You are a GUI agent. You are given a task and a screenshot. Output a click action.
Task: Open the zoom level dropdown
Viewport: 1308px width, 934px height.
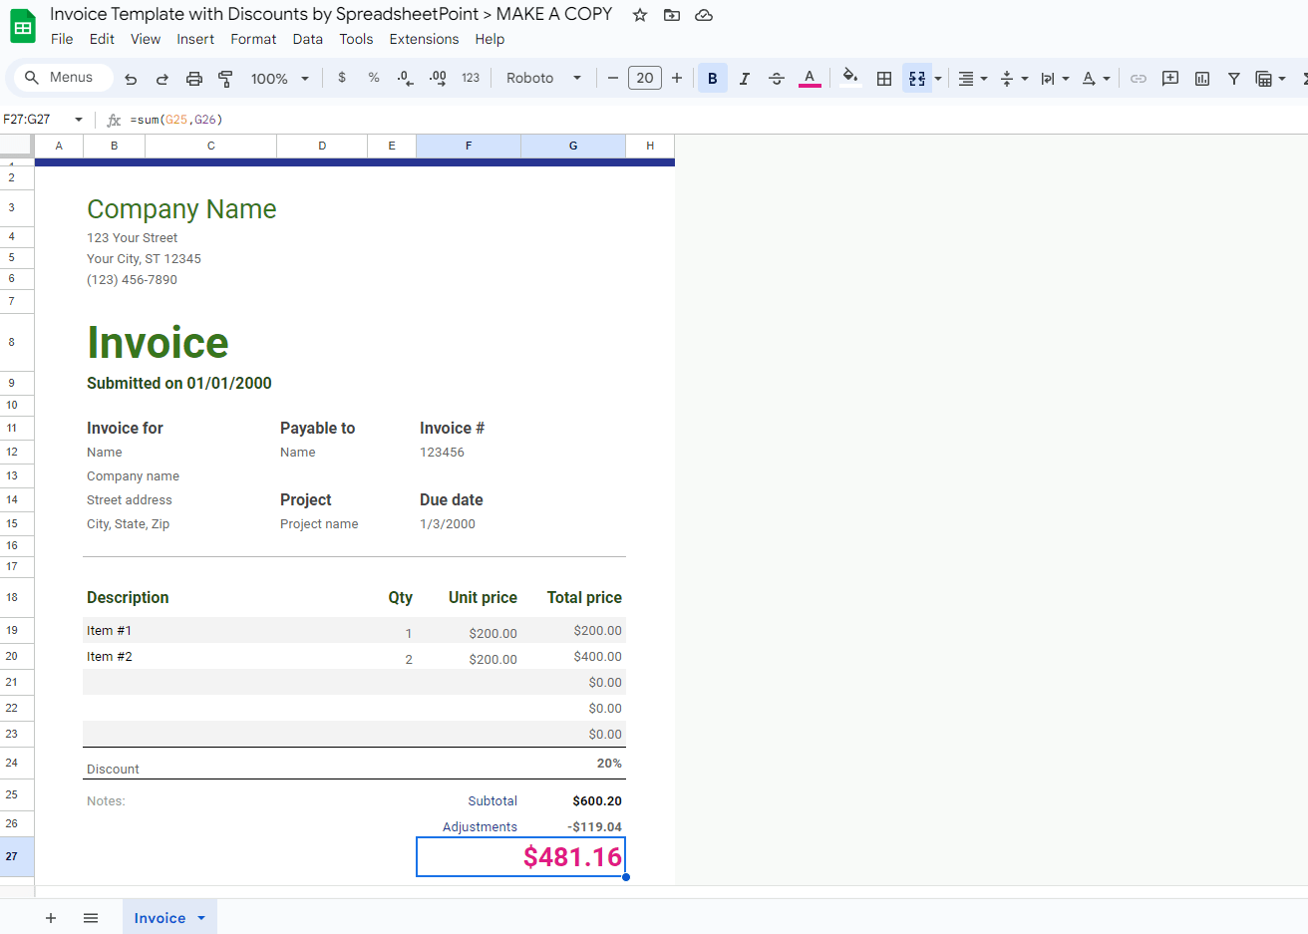click(279, 77)
